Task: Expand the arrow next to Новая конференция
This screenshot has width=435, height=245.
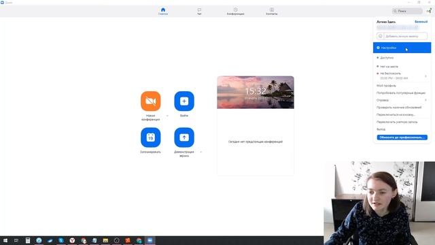Action: 167,116
